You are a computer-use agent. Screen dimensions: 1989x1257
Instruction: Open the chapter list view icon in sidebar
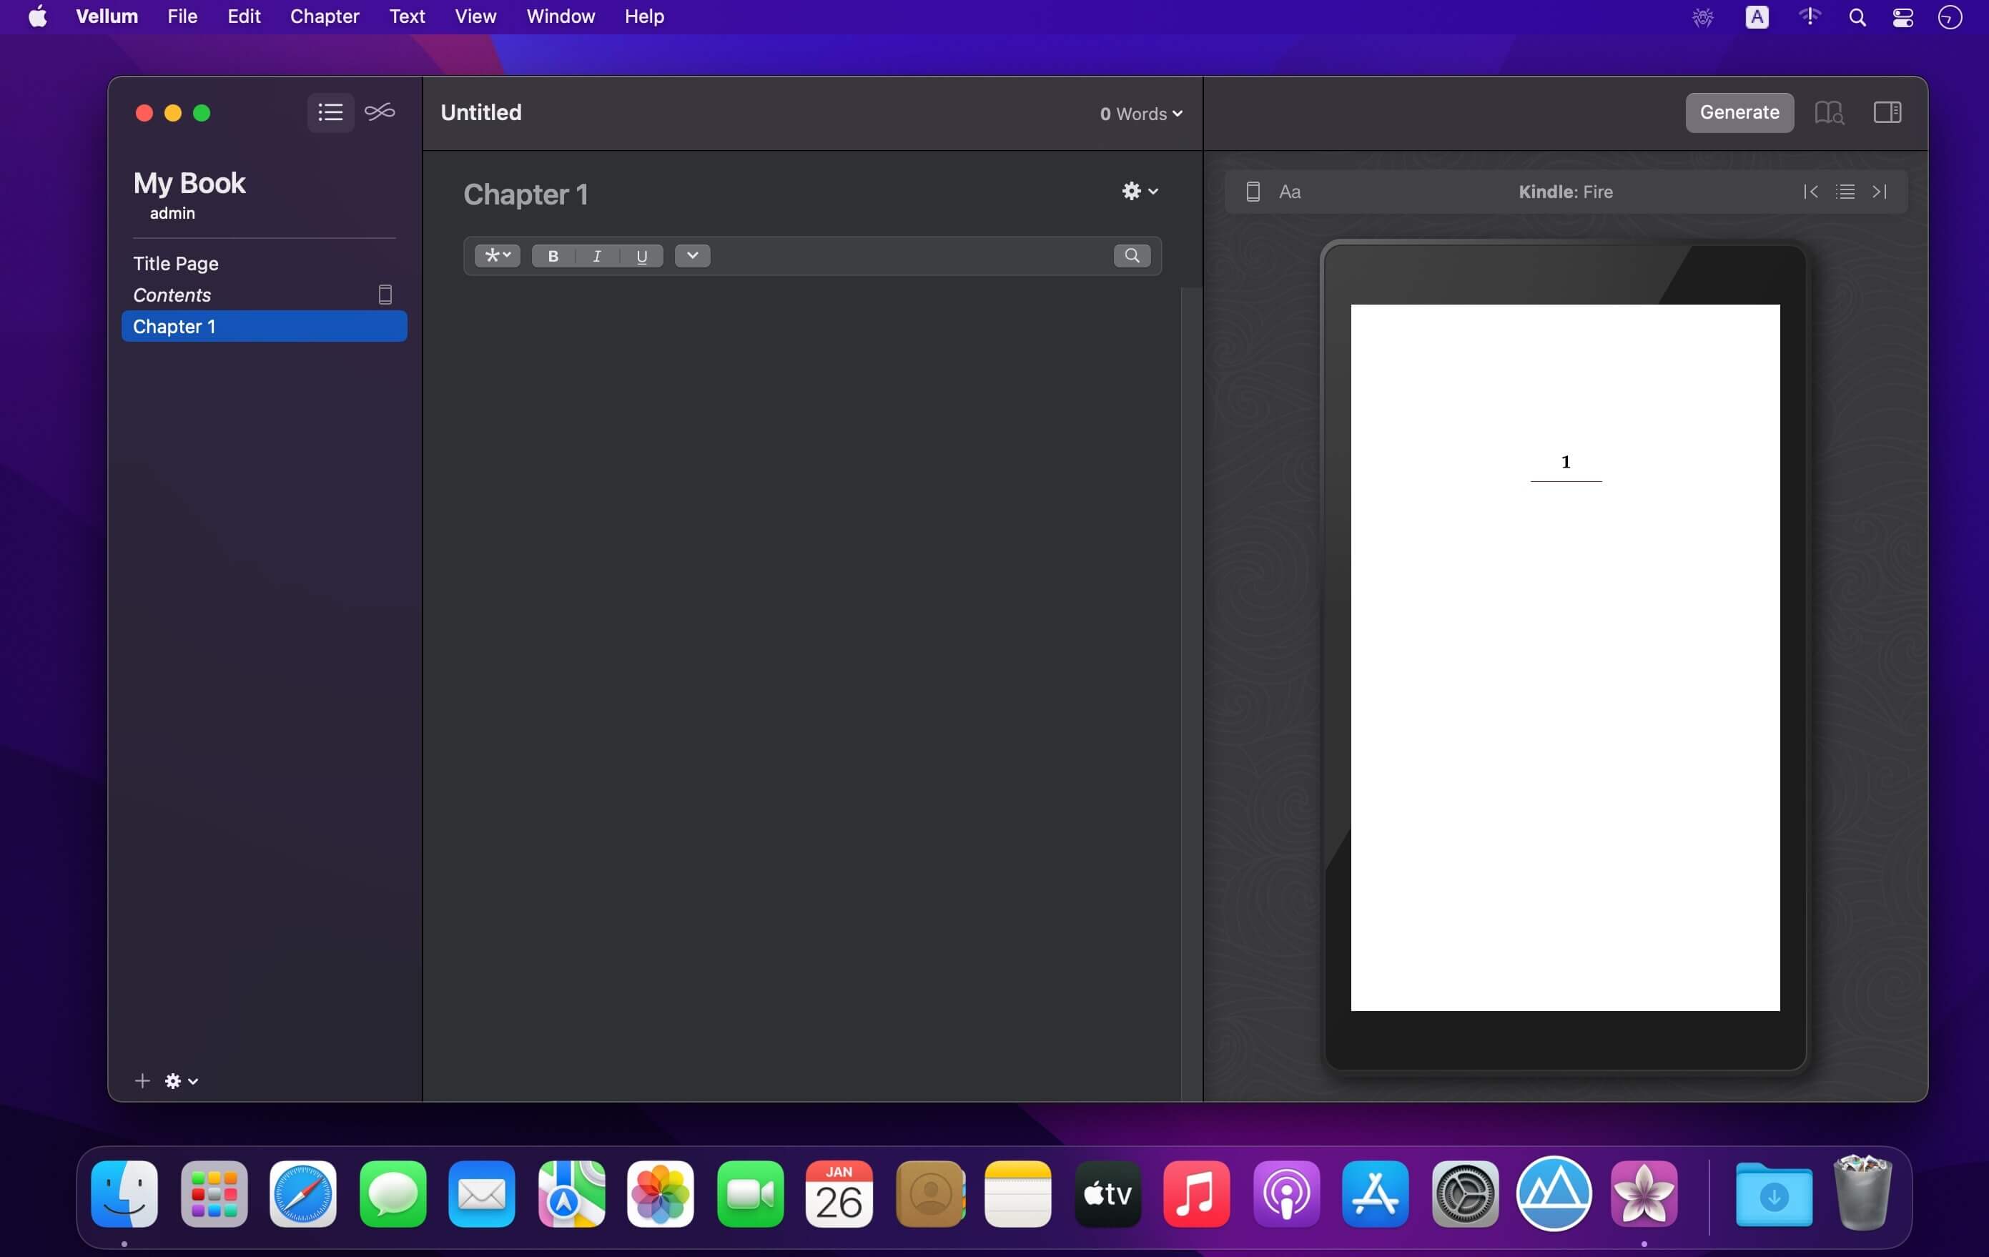click(x=330, y=112)
